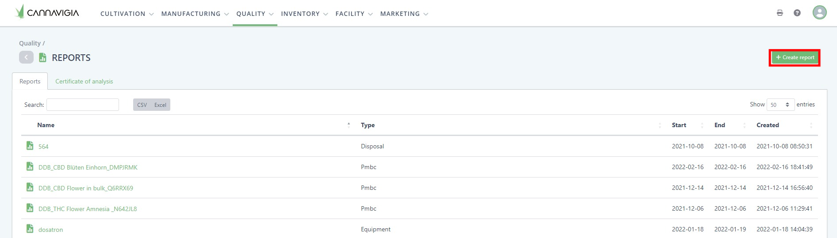Export the table with Excel button
837x238 pixels.
point(160,105)
